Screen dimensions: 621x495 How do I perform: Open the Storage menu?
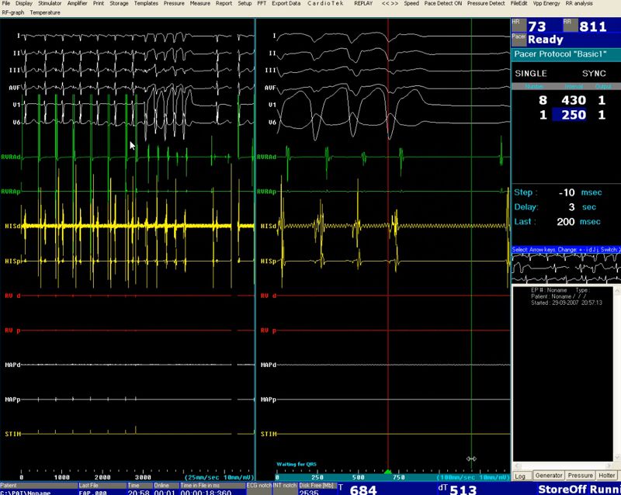[119, 3]
